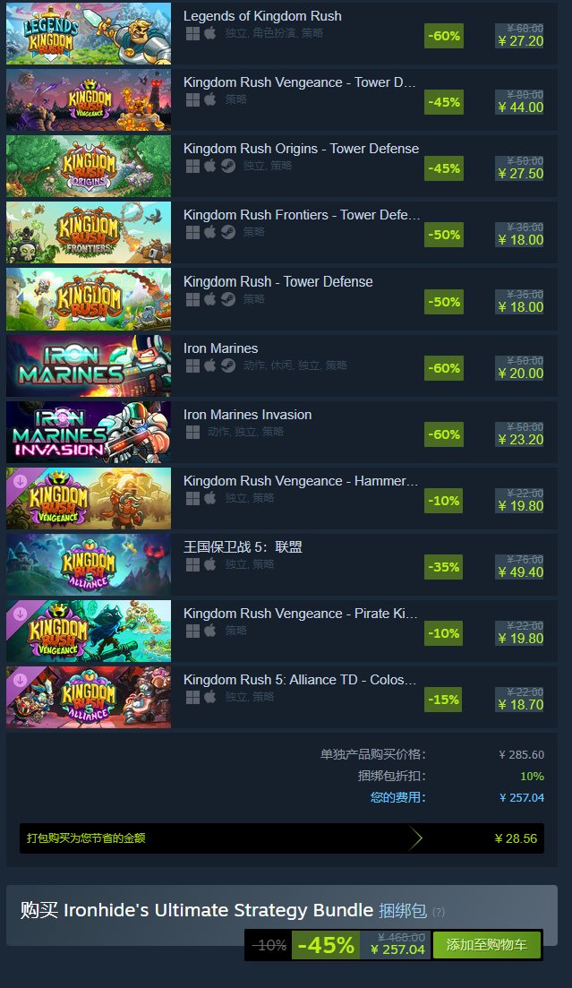Open the Iron Marines Invasion title

pyautogui.click(x=248, y=415)
